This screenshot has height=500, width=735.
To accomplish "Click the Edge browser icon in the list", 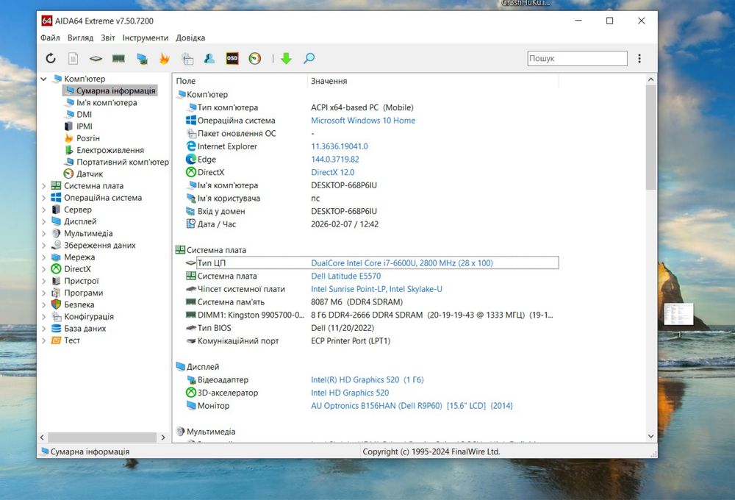I will (191, 159).
